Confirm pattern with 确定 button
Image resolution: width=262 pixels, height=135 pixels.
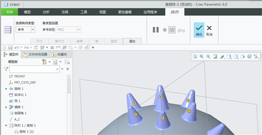(199, 30)
